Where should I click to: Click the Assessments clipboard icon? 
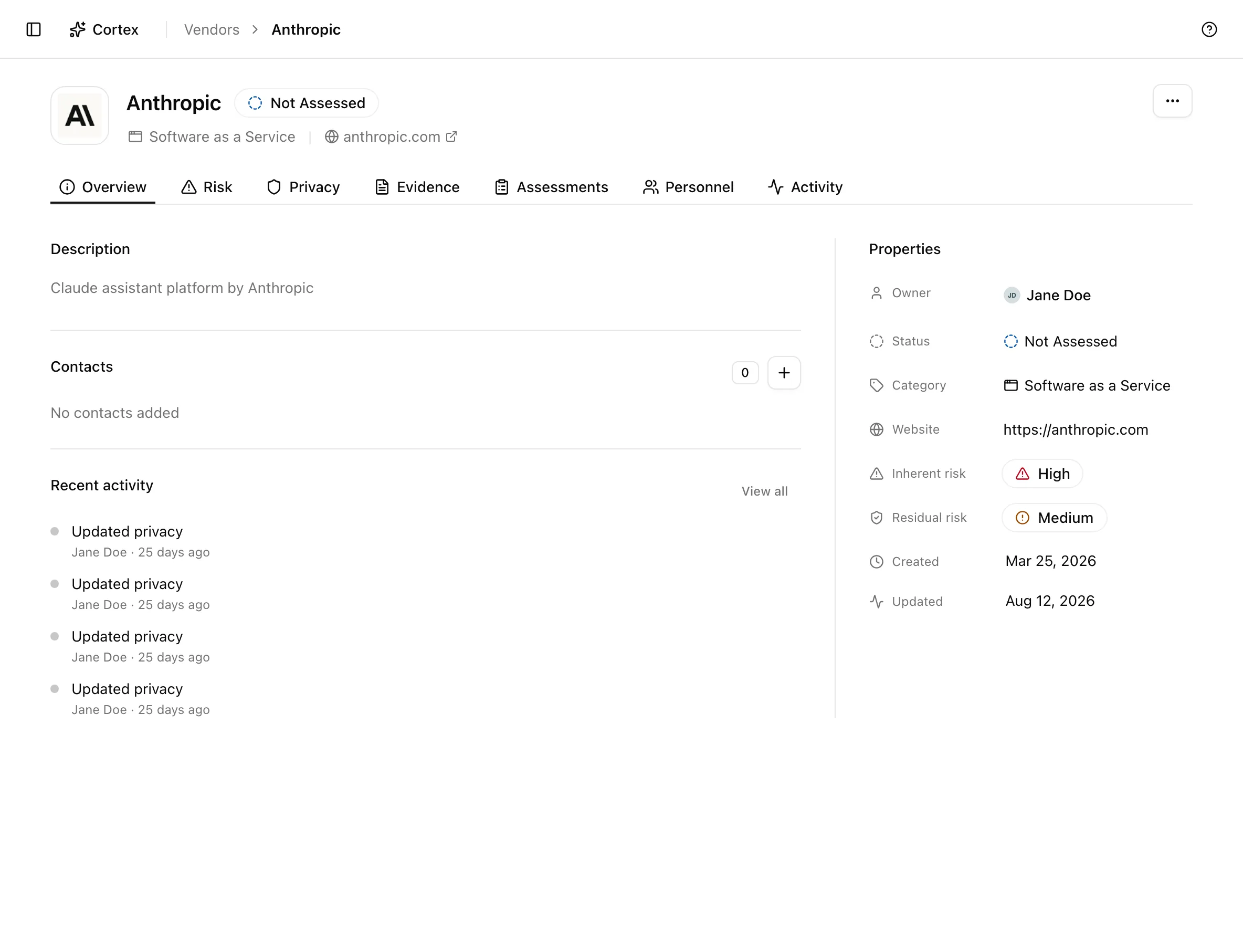tap(502, 187)
